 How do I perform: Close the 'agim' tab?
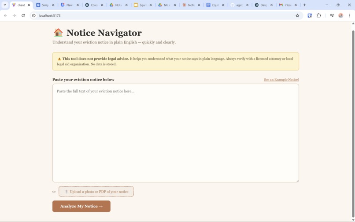pyautogui.click(x=247, y=5)
